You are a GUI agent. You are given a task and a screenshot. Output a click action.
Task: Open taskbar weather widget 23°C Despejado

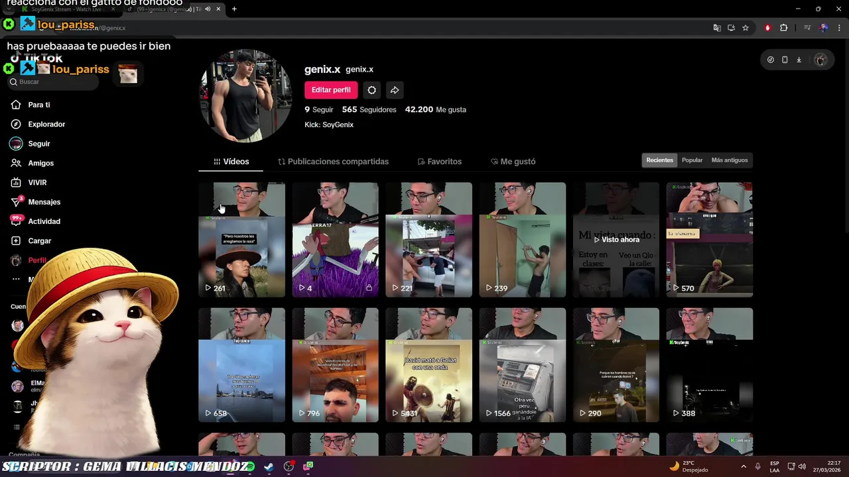point(688,466)
